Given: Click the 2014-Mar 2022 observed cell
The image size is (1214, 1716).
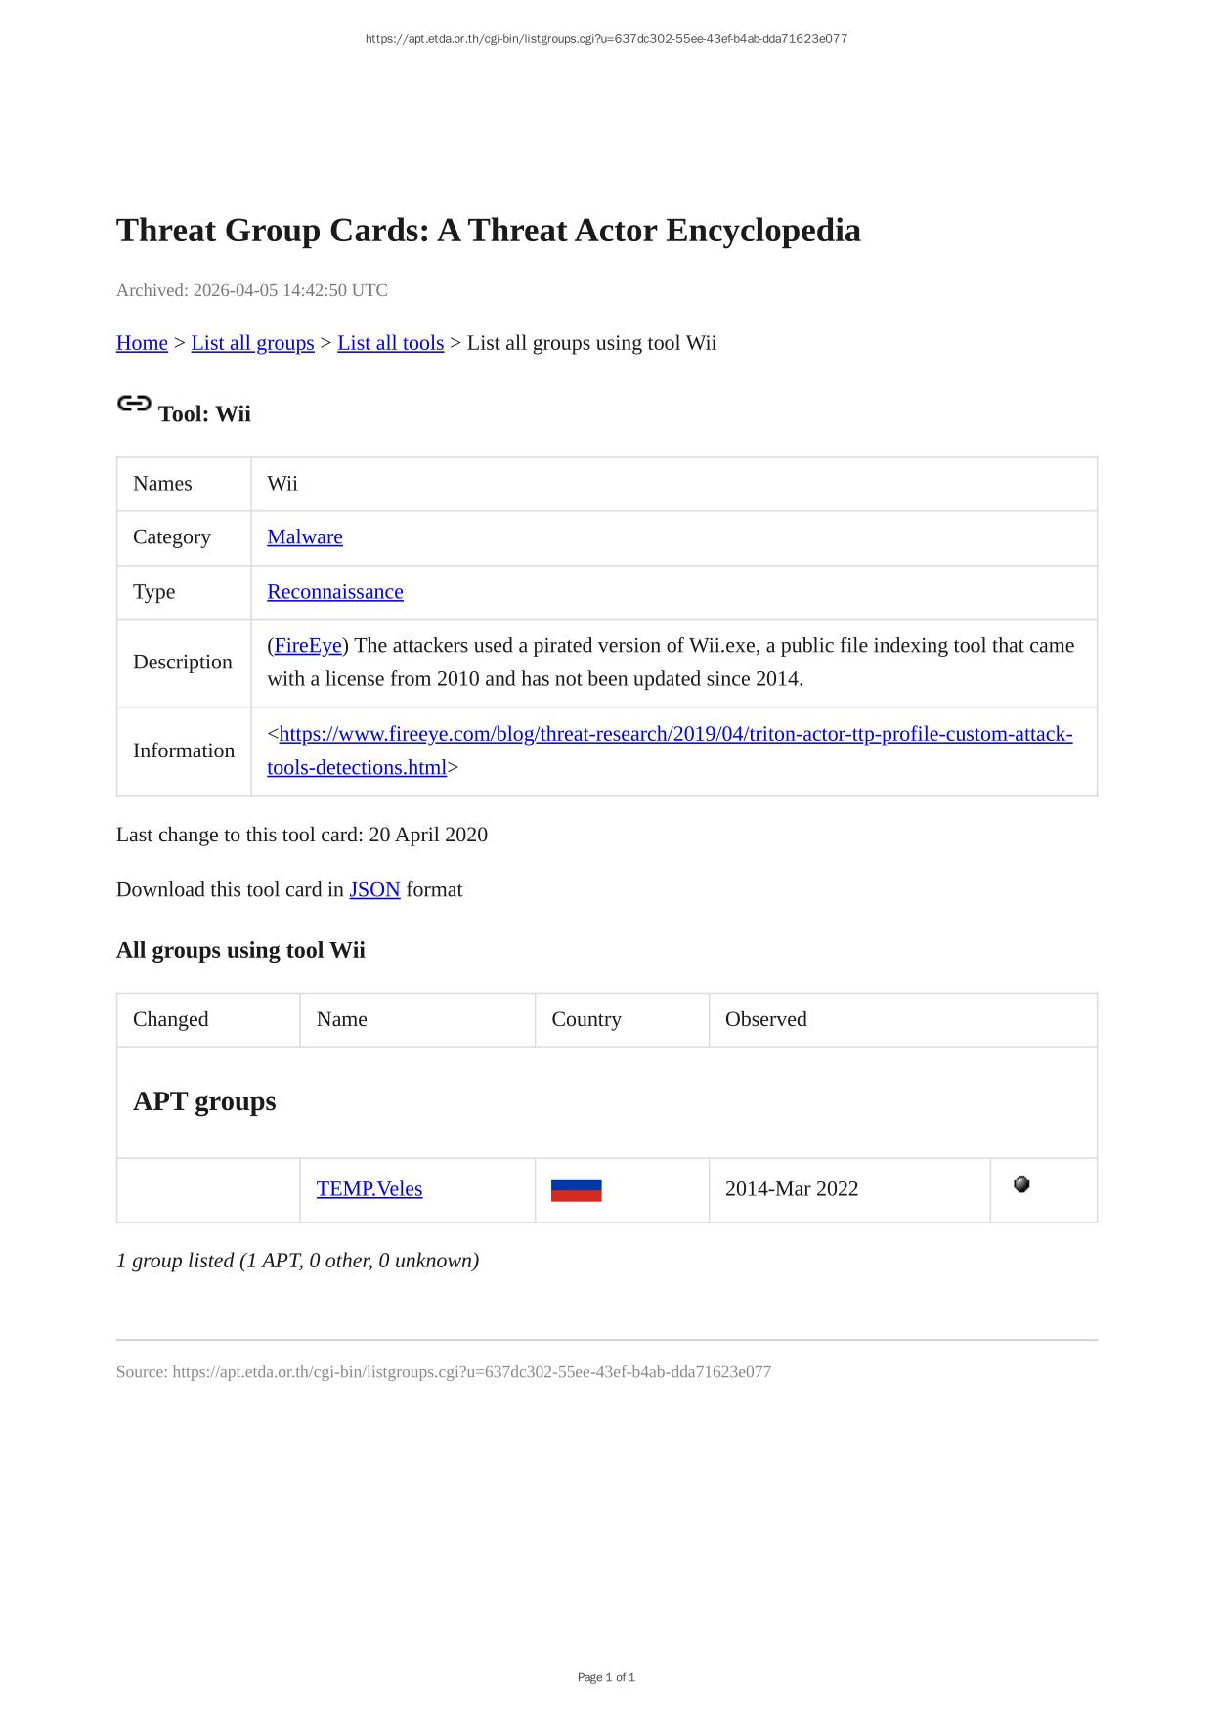Looking at the screenshot, I should [792, 1189].
